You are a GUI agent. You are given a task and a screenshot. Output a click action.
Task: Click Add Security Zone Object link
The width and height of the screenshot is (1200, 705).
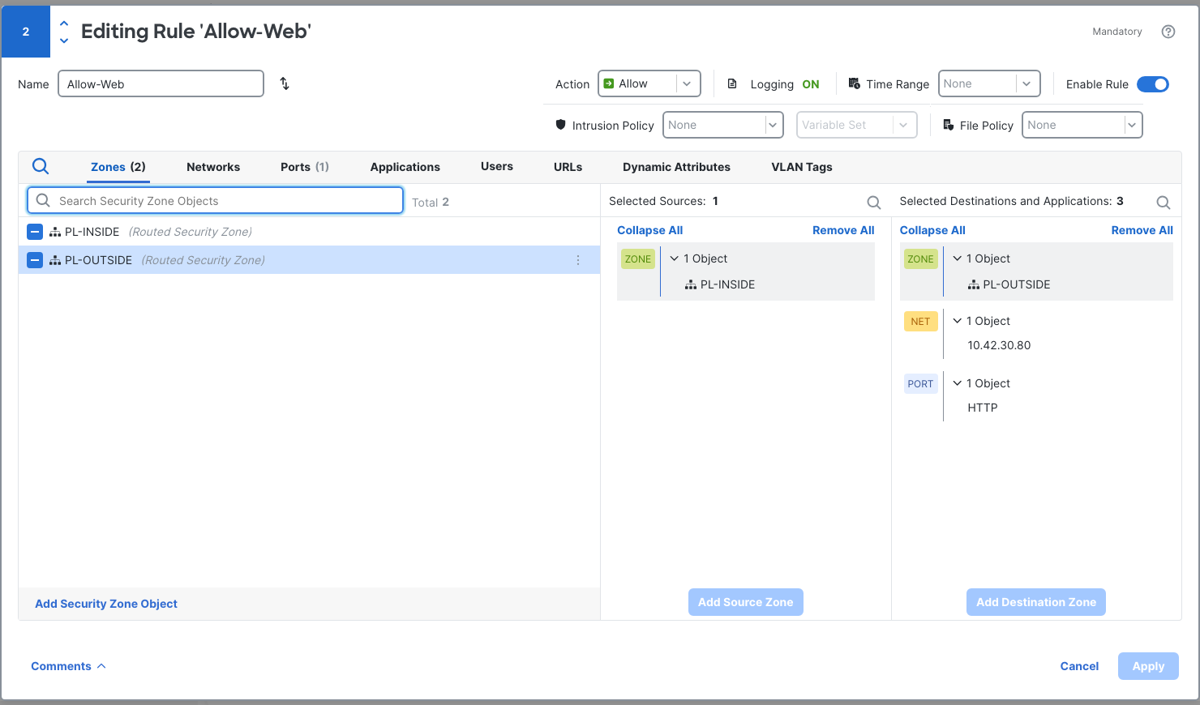(x=106, y=604)
